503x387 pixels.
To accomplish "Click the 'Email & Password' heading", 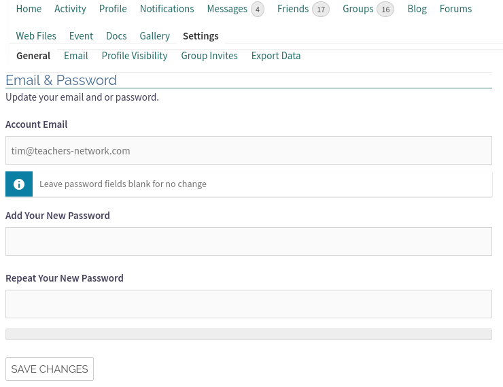I will tap(61, 80).
